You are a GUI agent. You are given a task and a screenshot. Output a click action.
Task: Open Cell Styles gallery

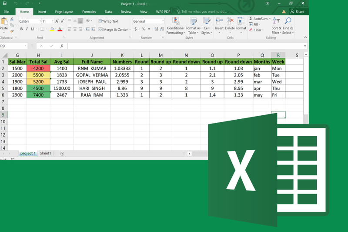click(x=206, y=26)
